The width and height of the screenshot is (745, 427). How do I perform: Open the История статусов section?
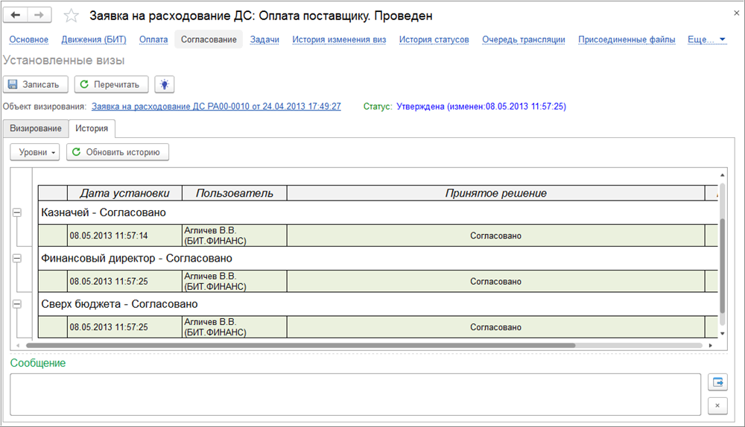(434, 39)
